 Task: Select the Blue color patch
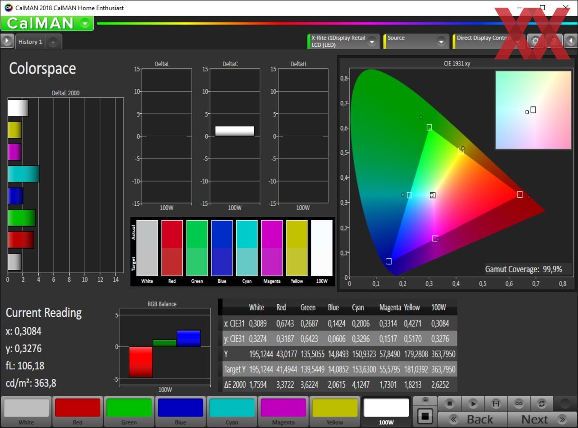point(181,411)
